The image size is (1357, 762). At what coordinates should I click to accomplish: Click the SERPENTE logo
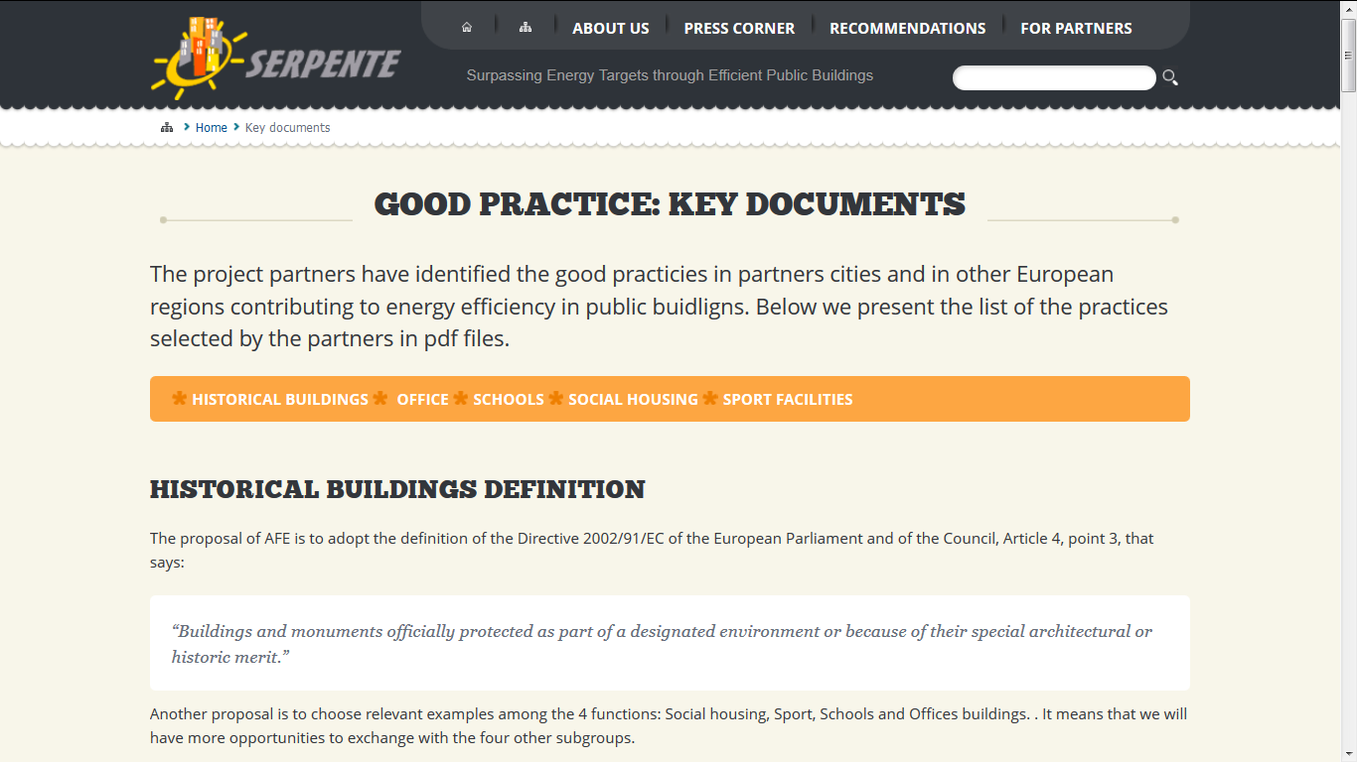pyautogui.click(x=276, y=58)
